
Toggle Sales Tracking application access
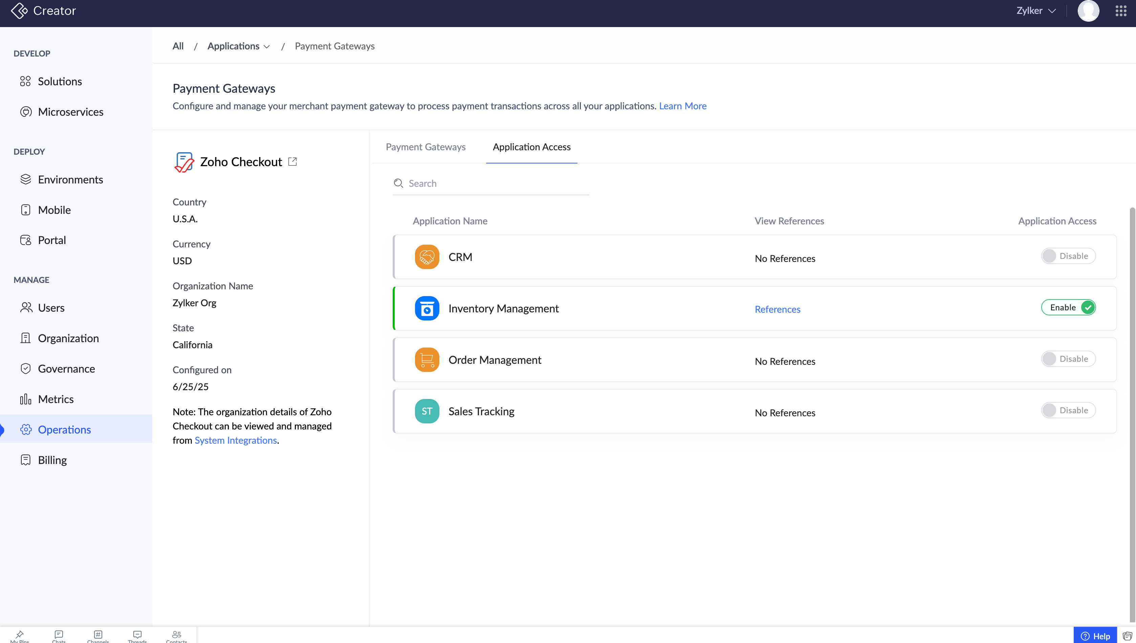pyautogui.click(x=1068, y=410)
